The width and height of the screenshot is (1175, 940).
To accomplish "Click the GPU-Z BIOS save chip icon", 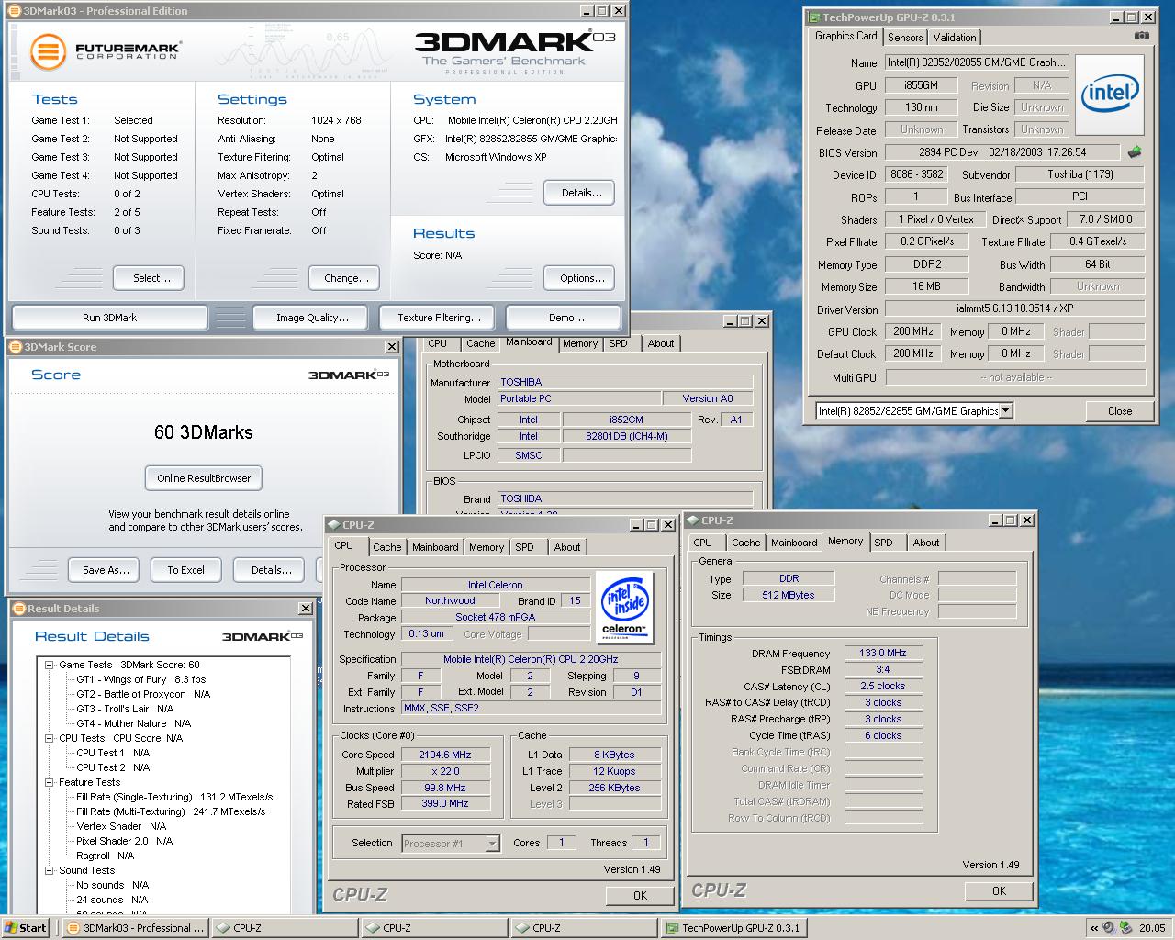I will click(x=1135, y=152).
